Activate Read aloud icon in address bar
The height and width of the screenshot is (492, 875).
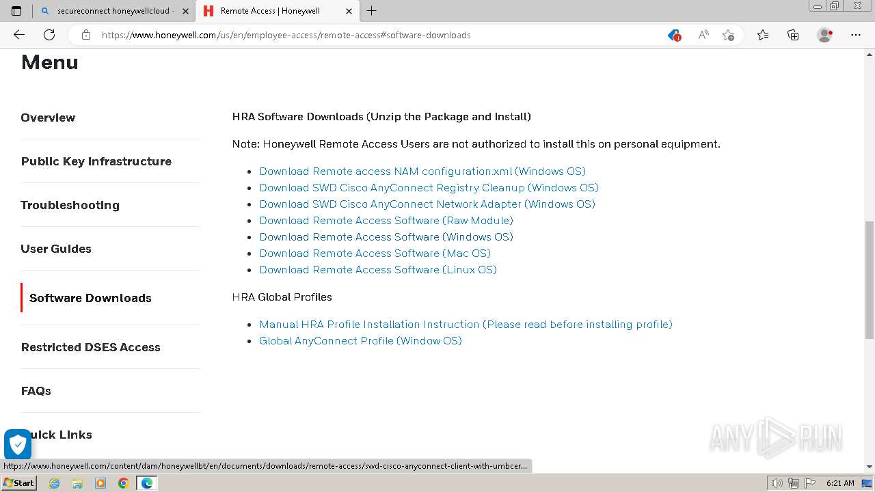pyautogui.click(x=703, y=35)
